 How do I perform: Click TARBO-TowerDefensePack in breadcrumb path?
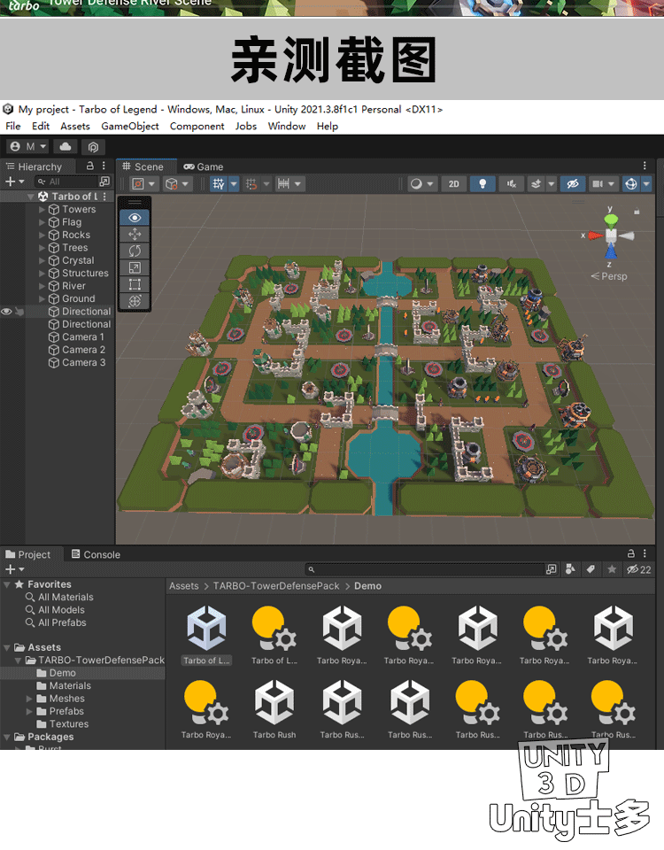(276, 586)
